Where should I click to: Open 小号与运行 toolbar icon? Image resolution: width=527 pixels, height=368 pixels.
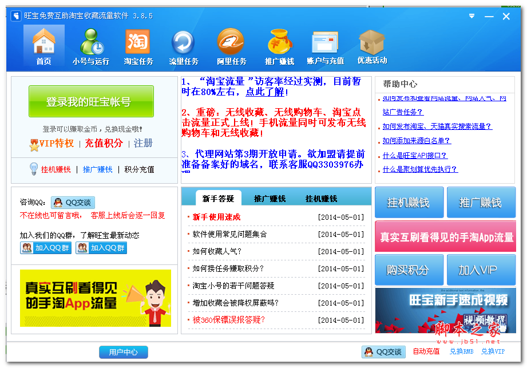click(x=91, y=46)
